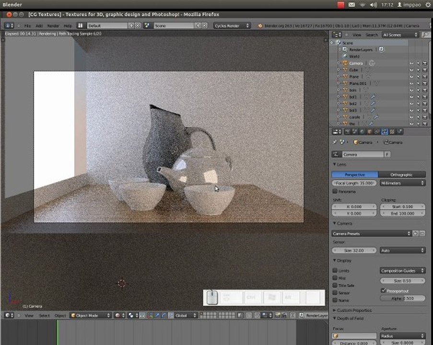This screenshot has height=345, width=433.
Task: Switch to the Constraints properties tab icon
Action: click(x=377, y=132)
